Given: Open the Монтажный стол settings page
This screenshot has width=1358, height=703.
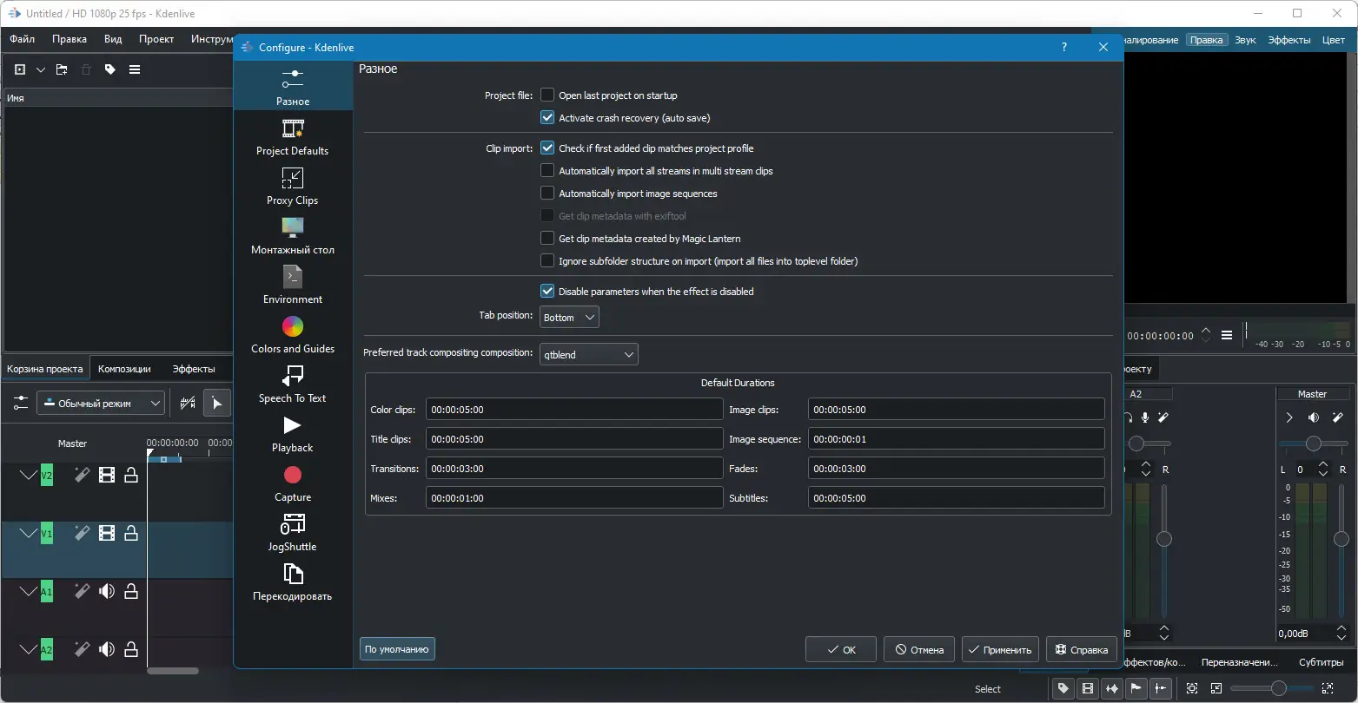Looking at the screenshot, I should [x=293, y=238].
